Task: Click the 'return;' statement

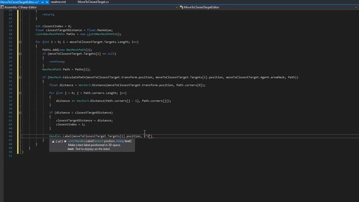Action: tap(48, 15)
